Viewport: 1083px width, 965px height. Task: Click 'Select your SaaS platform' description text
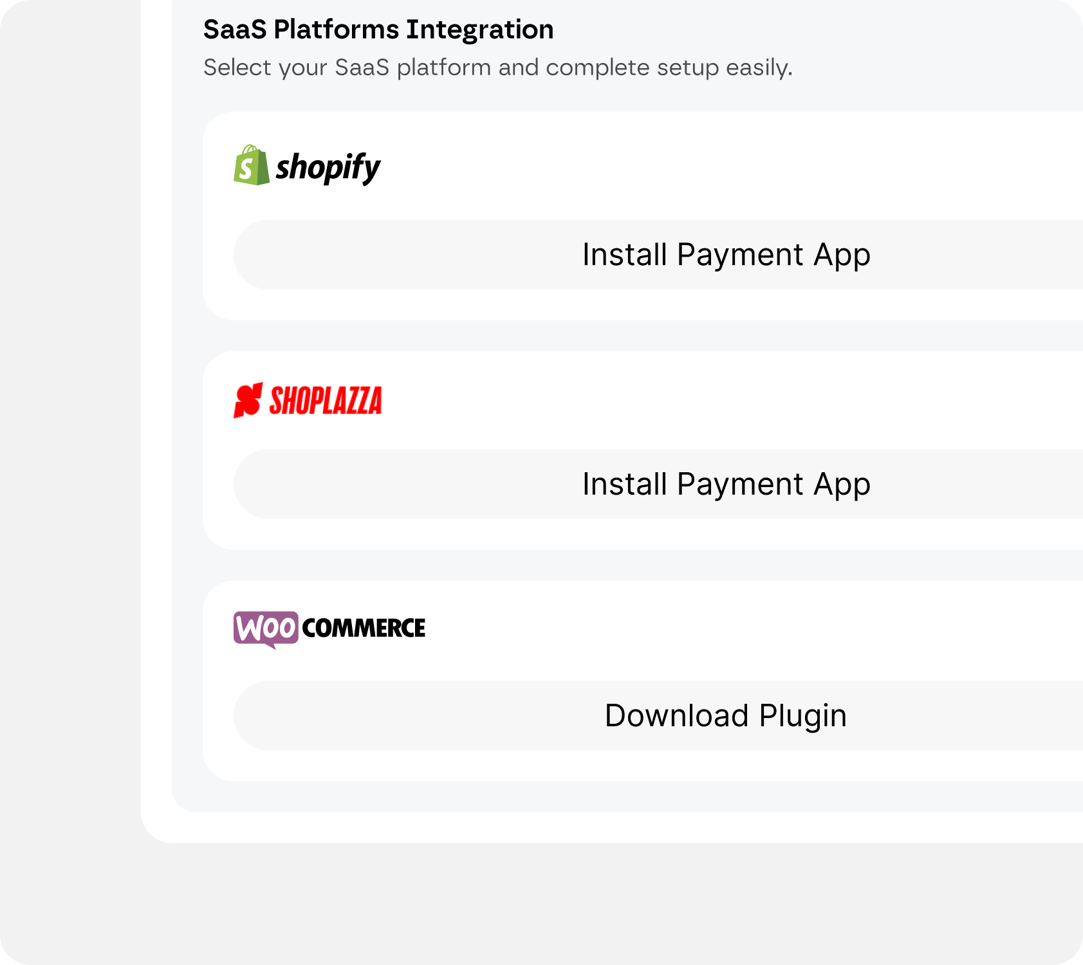(x=498, y=68)
